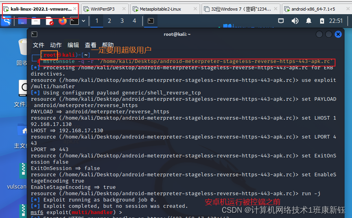Click the 'LHOST ⇒ 192.168.17.130' line
Viewport: 352px width, 218px height.
click(67, 131)
